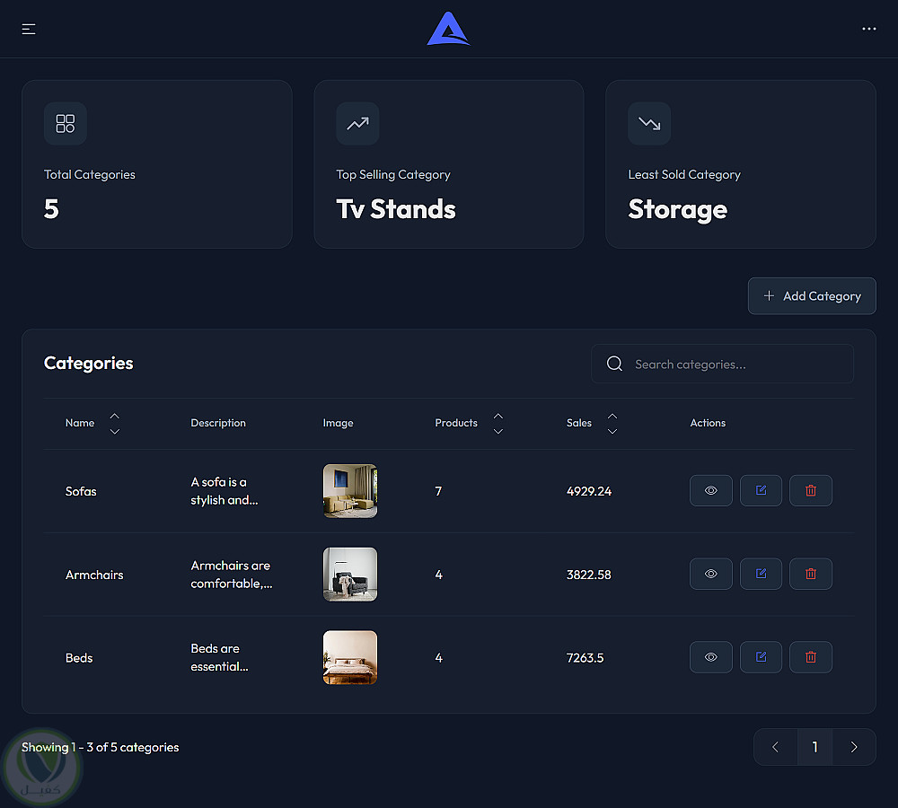Open the Beds image thumbnail
898x808 pixels.
pos(350,657)
